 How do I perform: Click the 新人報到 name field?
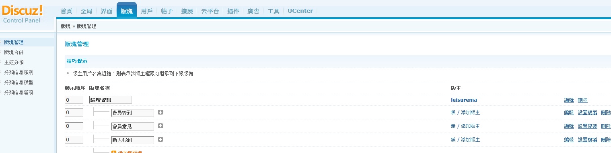click(x=133, y=140)
